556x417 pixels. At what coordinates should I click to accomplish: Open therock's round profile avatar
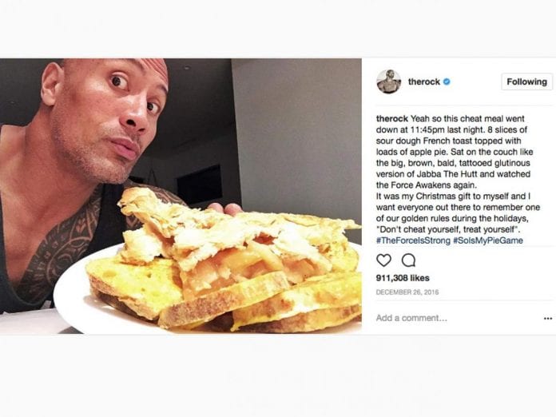tap(388, 81)
